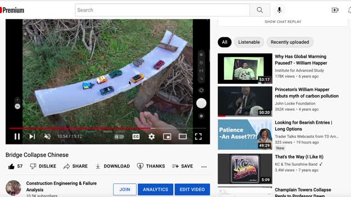Click the white shutter button in video

[201, 103]
